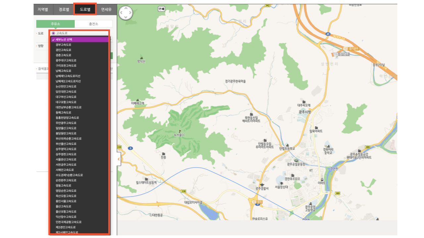
Task: Click the 탄벌동우림루미아트아파트 icon
Action: 265,140
